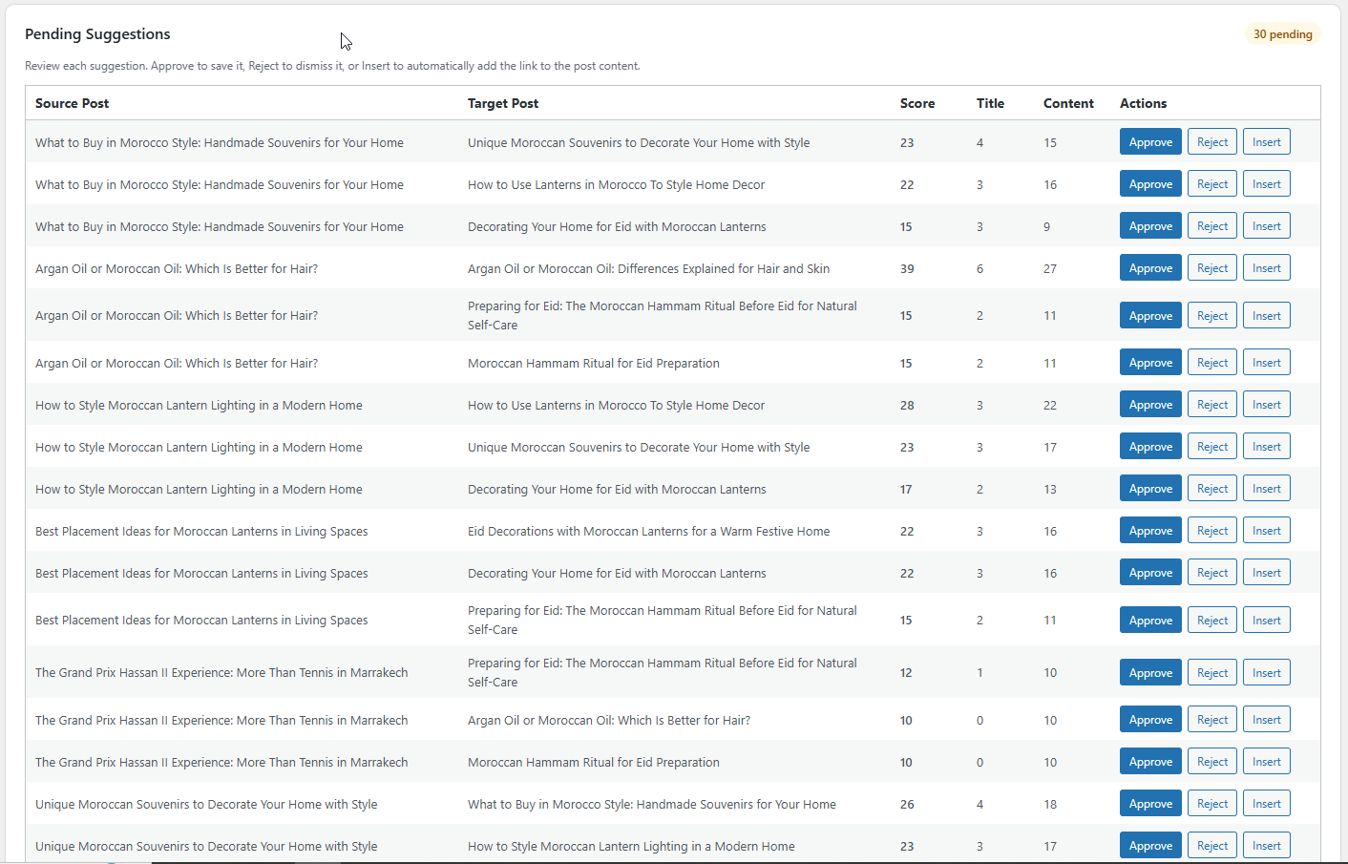Click the review instructions text under the heading
The height and width of the screenshot is (864, 1348).
click(x=332, y=66)
